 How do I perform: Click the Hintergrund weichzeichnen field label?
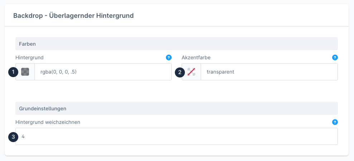pyautogui.click(x=48, y=122)
